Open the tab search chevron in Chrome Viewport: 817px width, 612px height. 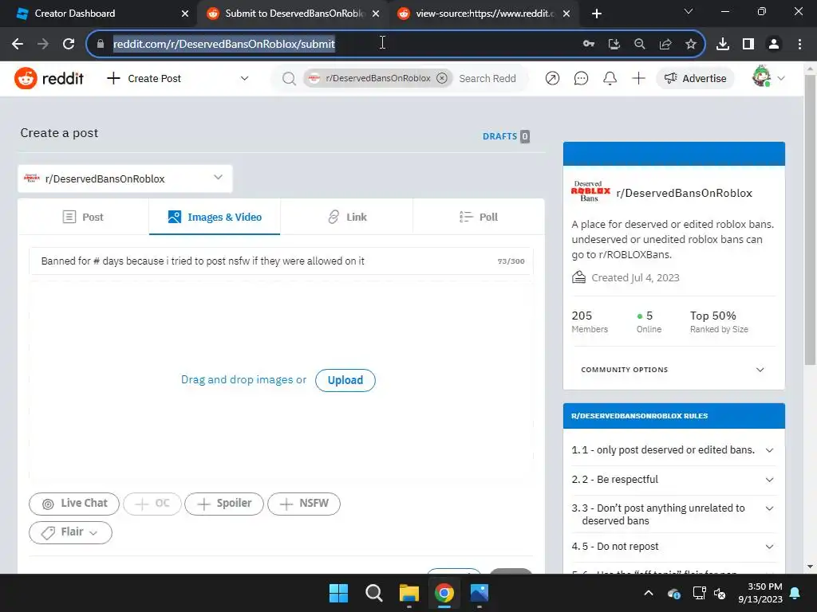(688, 11)
